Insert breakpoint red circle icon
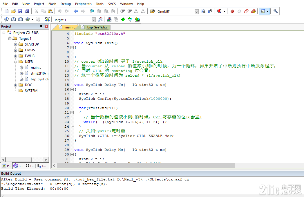Viewport: 304px width, 197px height. [x=232, y=11]
